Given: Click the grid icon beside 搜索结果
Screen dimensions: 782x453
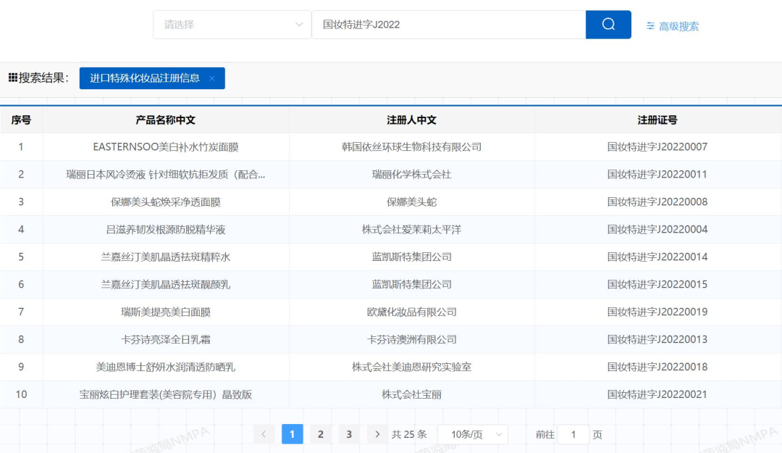Looking at the screenshot, I should tap(13, 78).
